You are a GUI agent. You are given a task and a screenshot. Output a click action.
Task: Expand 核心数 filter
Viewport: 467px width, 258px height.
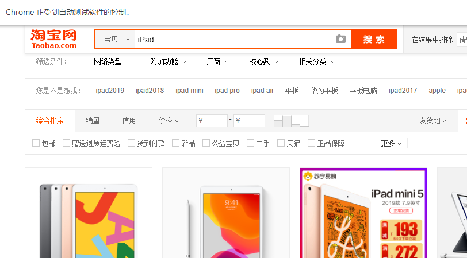point(263,62)
